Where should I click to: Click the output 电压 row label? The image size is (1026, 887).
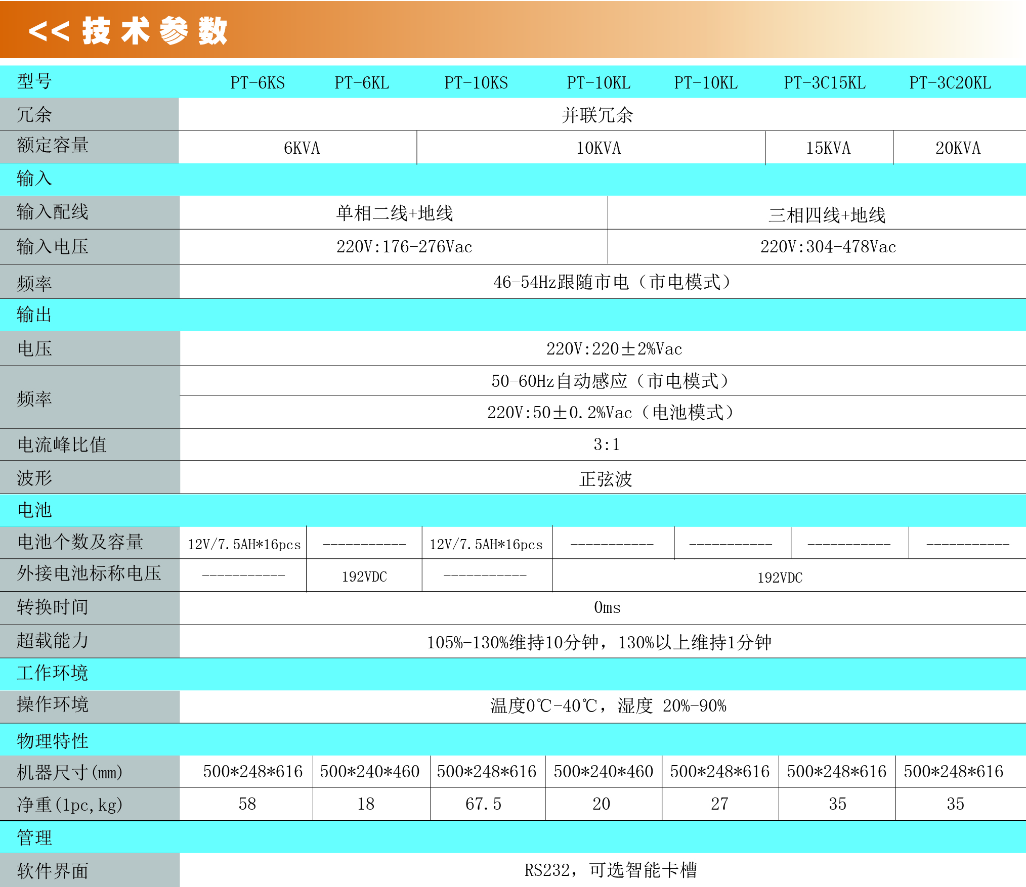[x=34, y=348]
